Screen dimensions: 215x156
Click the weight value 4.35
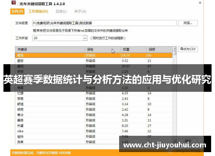click(125, 93)
